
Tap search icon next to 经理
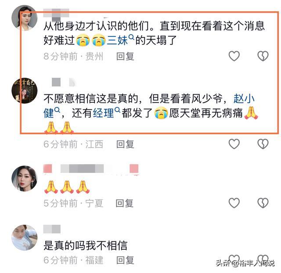pyautogui.click(x=117, y=110)
